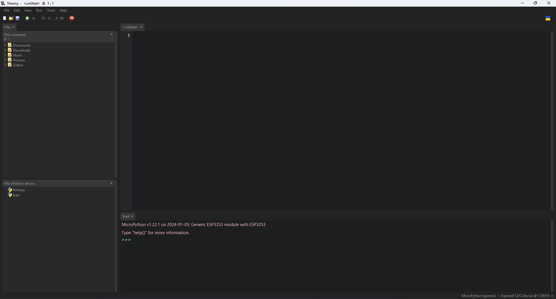Open a file using the Open folder icon
Screen dimensions: 556x299
11,18
